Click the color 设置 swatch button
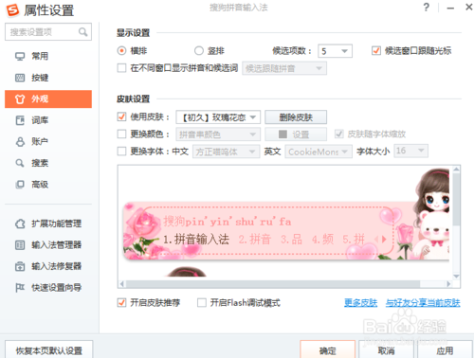 pyautogui.click(x=296, y=134)
